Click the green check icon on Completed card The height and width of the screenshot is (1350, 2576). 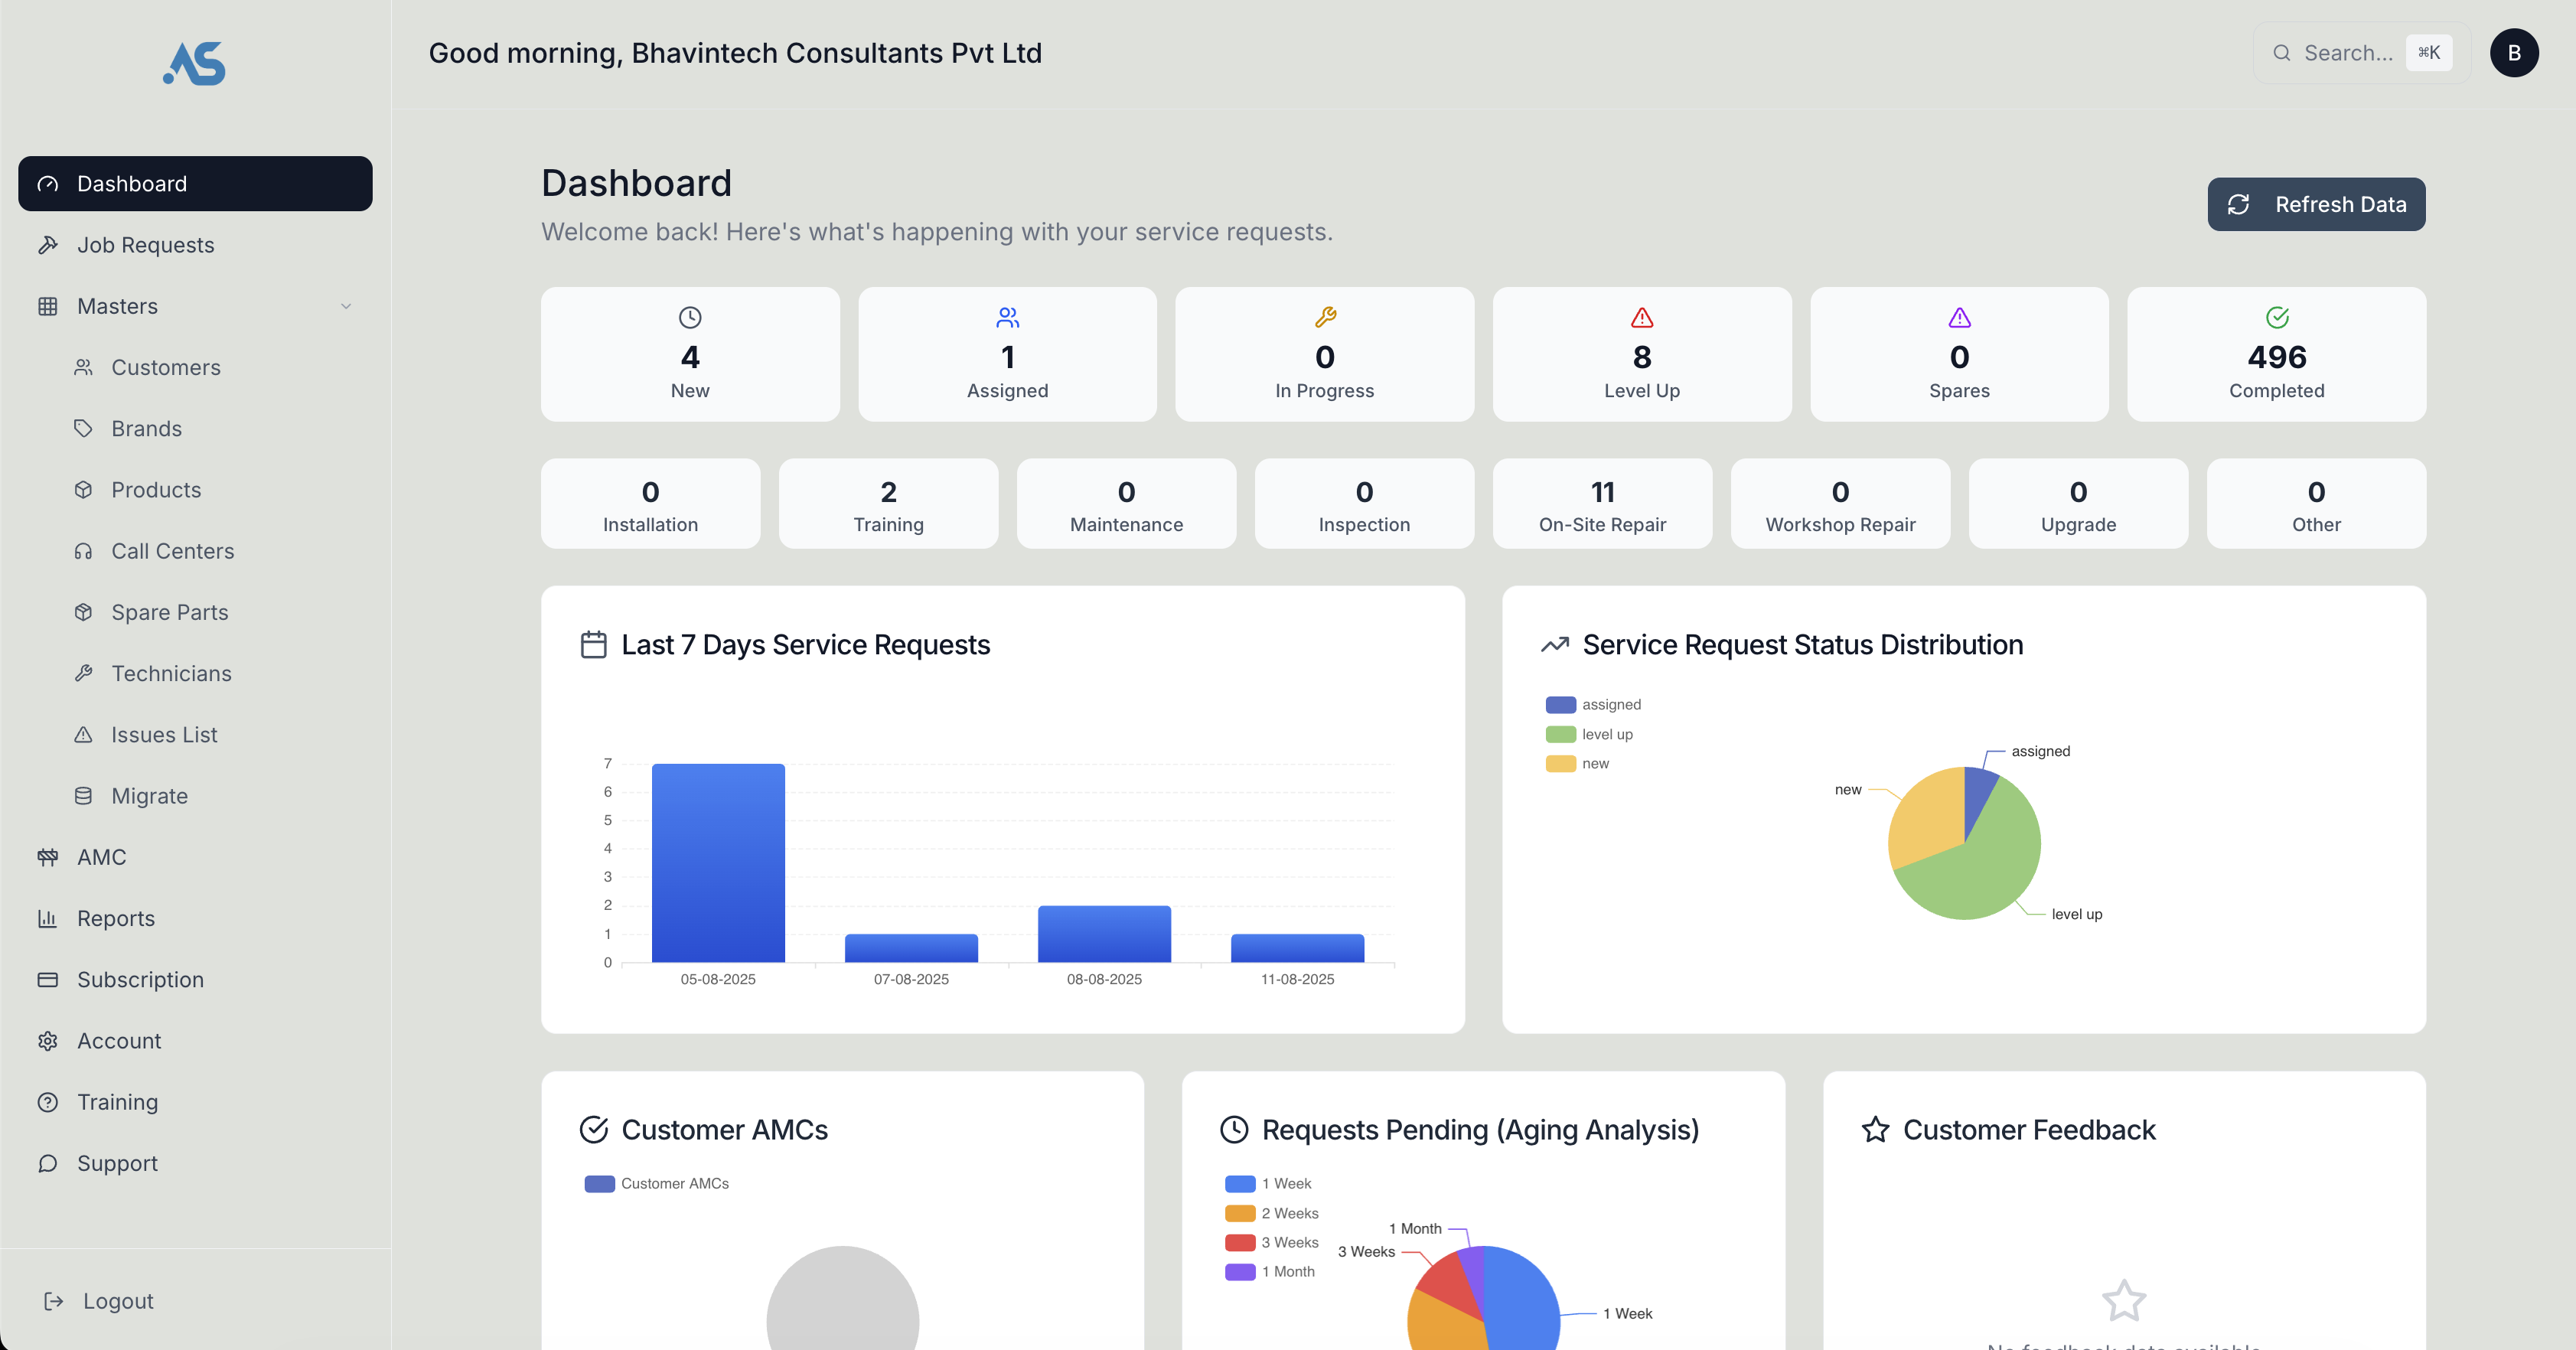point(2277,317)
